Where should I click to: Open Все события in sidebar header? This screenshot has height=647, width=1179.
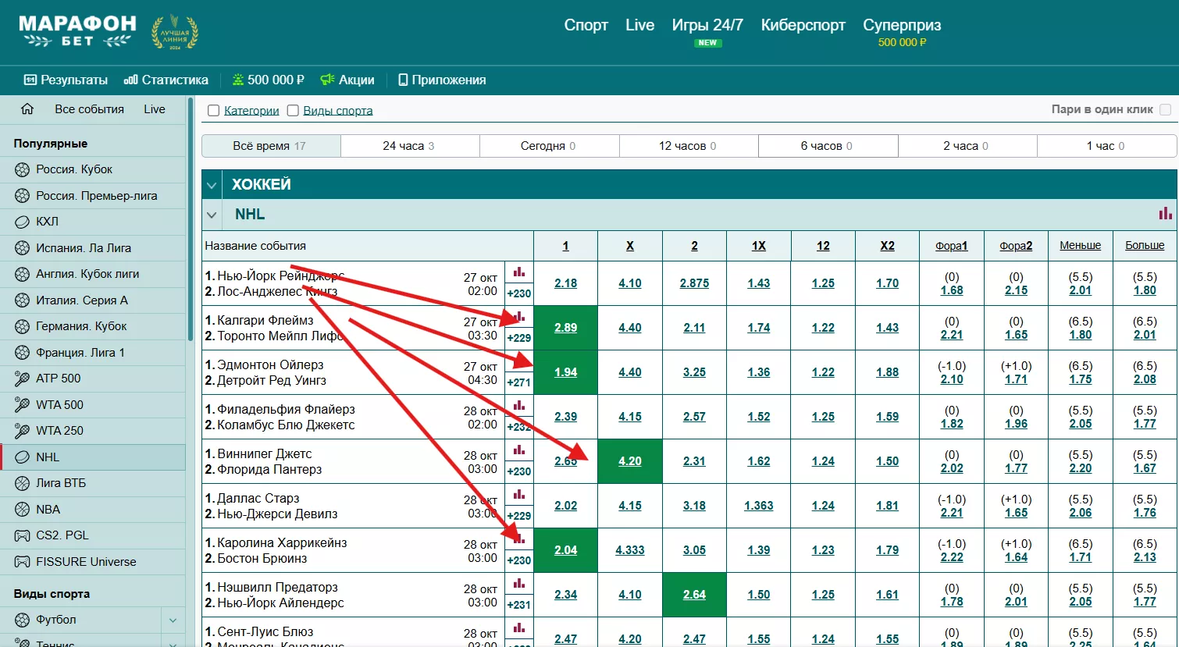89,109
